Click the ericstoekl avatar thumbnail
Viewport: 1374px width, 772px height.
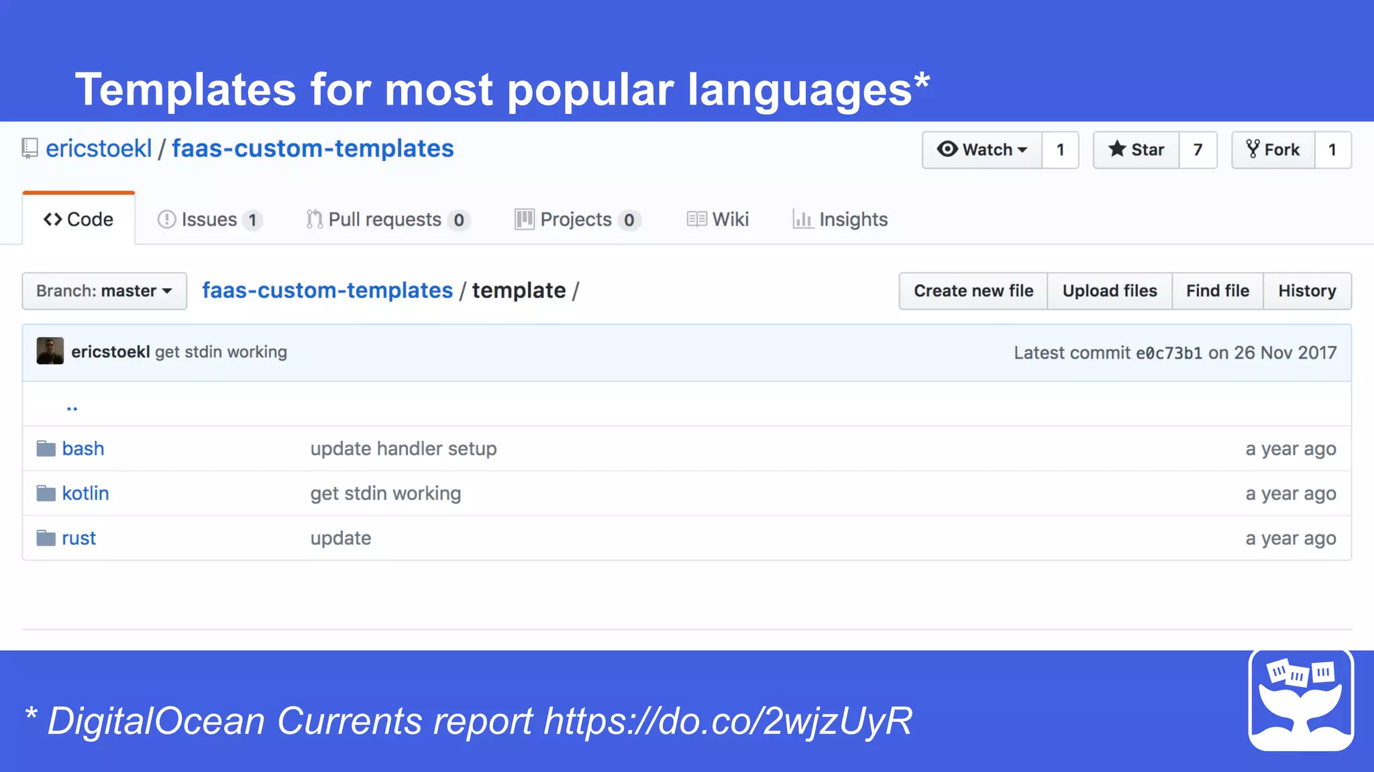click(x=50, y=351)
